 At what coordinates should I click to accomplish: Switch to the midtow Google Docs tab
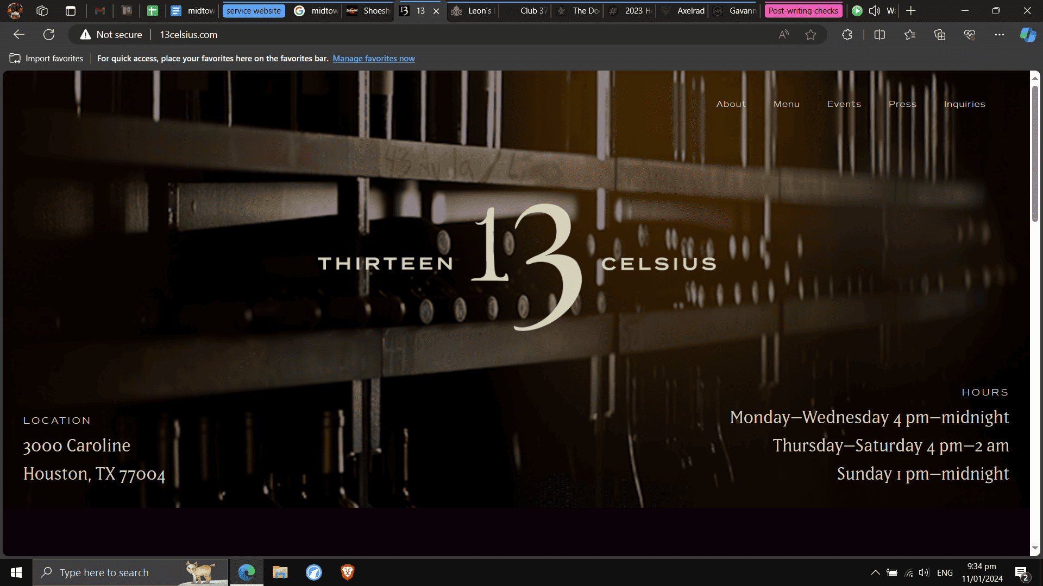click(193, 10)
